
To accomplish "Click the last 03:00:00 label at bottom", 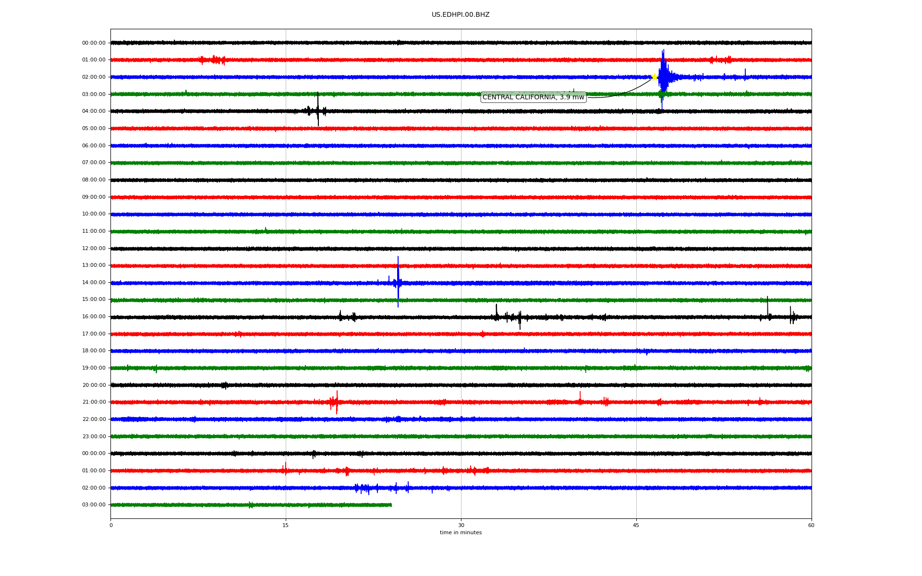I will point(94,505).
